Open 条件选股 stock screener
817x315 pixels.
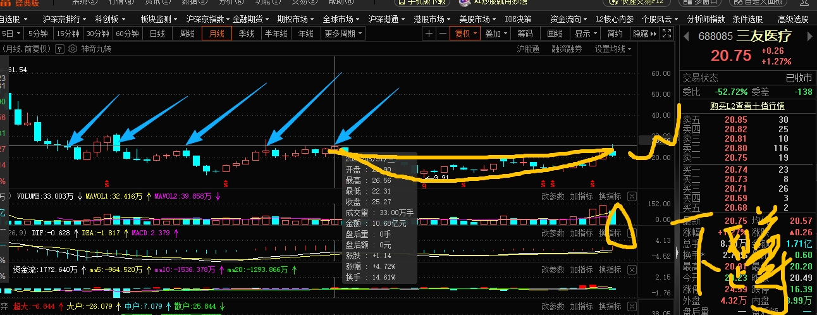(747, 20)
